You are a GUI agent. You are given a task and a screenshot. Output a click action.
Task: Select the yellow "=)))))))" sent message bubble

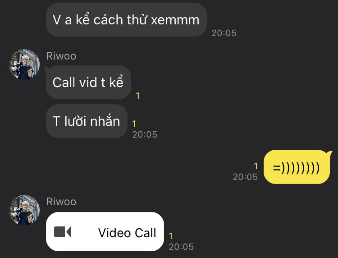tap(297, 167)
